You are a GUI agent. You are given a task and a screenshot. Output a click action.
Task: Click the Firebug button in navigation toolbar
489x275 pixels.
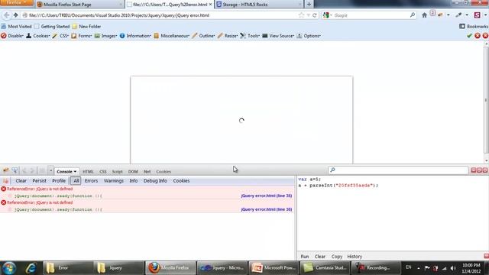tap(440, 15)
